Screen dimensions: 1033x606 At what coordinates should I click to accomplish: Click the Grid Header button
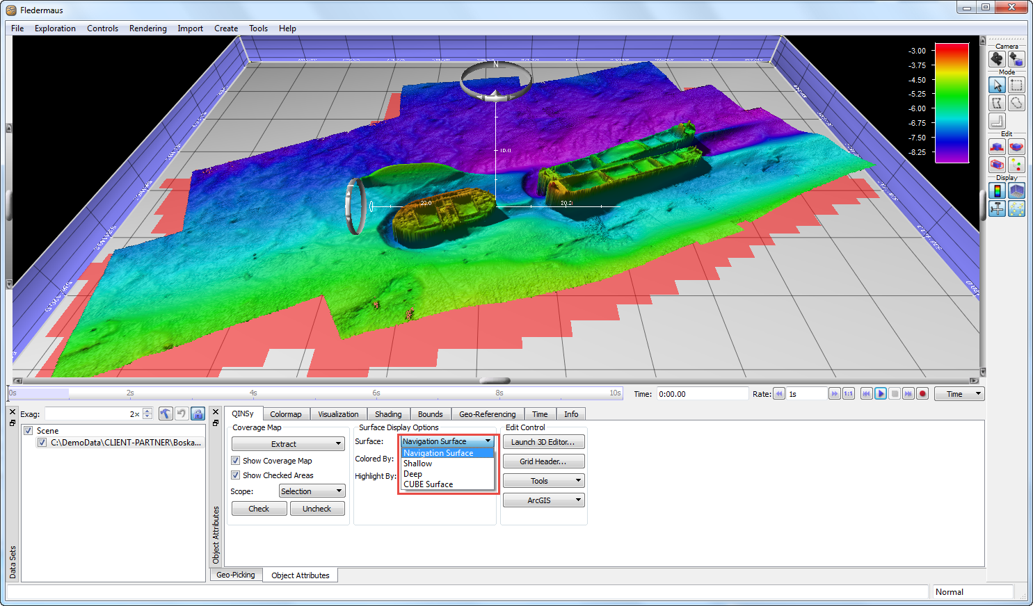(x=543, y=461)
